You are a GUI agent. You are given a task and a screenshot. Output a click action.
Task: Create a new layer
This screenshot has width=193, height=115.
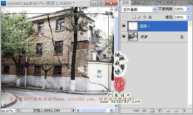[x=176, y=111]
